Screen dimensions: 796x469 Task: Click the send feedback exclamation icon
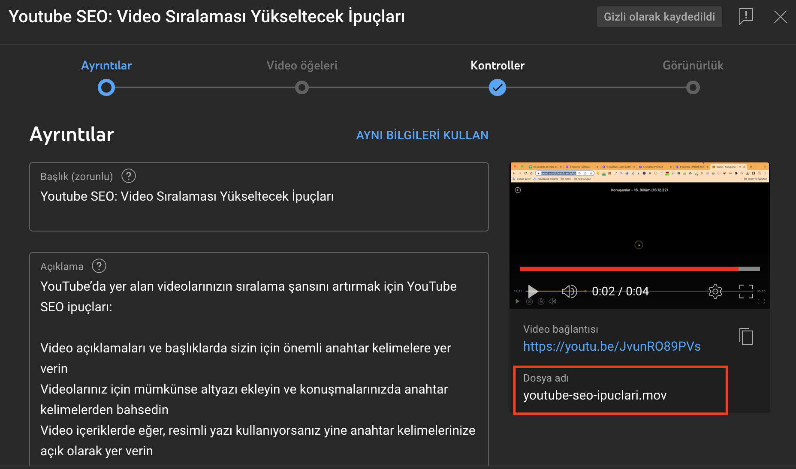(x=746, y=17)
